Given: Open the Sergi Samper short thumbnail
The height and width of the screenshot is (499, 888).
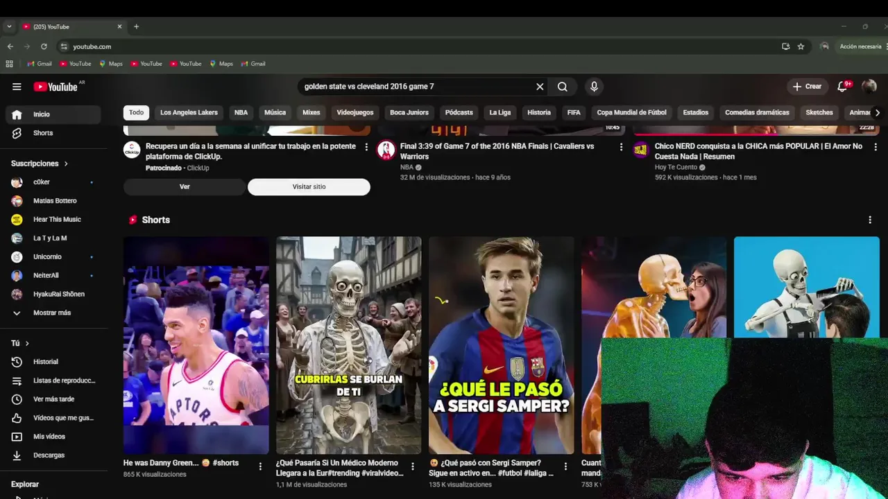Looking at the screenshot, I should pyautogui.click(x=502, y=345).
